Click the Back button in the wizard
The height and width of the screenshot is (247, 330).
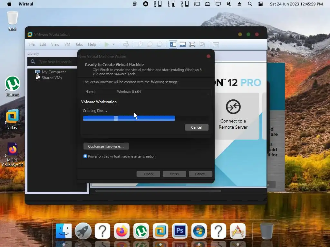click(148, 174)
